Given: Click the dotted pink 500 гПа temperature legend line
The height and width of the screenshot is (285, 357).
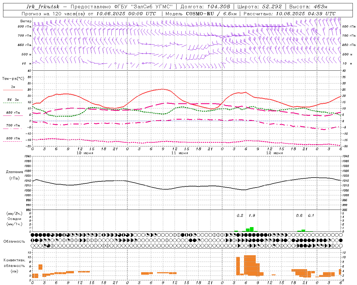Looking at the screenshot, I should [x=12, y=141].
